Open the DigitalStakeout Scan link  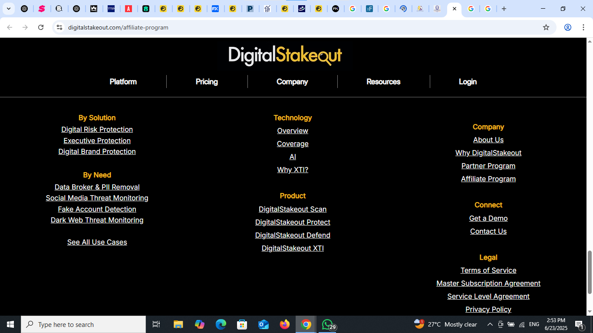[x=293, y=209]
